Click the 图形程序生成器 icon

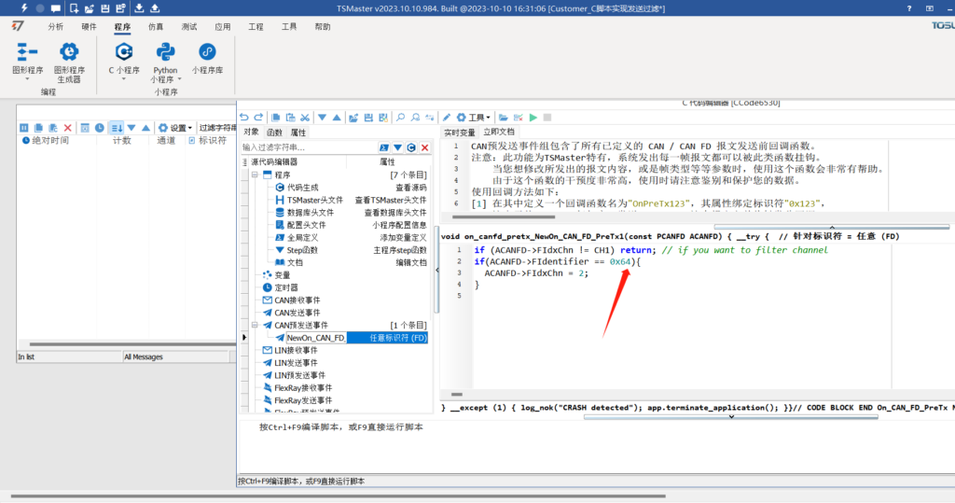click(x=69, y=52)
